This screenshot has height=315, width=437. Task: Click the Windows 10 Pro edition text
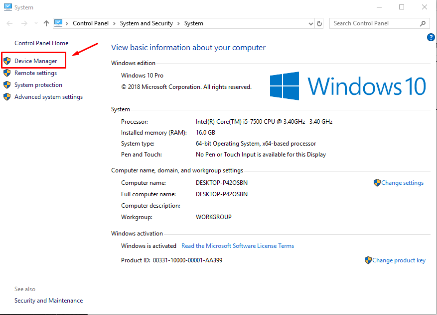point(142,76)
